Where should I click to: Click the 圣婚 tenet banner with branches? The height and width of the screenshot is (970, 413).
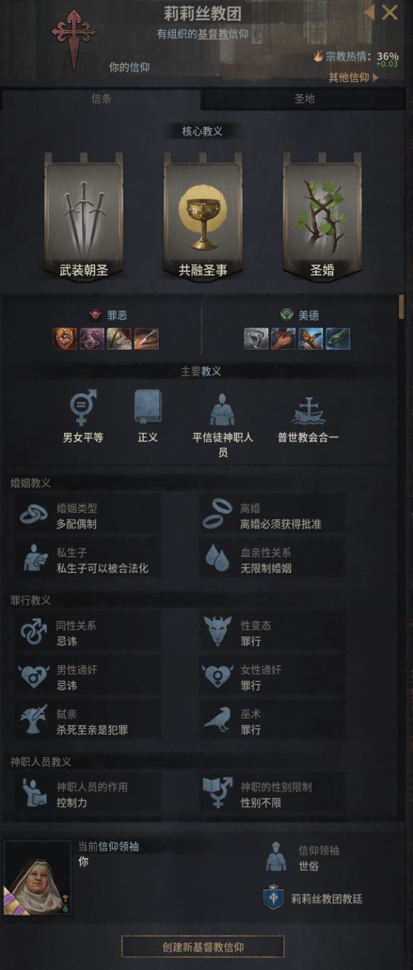322,217
